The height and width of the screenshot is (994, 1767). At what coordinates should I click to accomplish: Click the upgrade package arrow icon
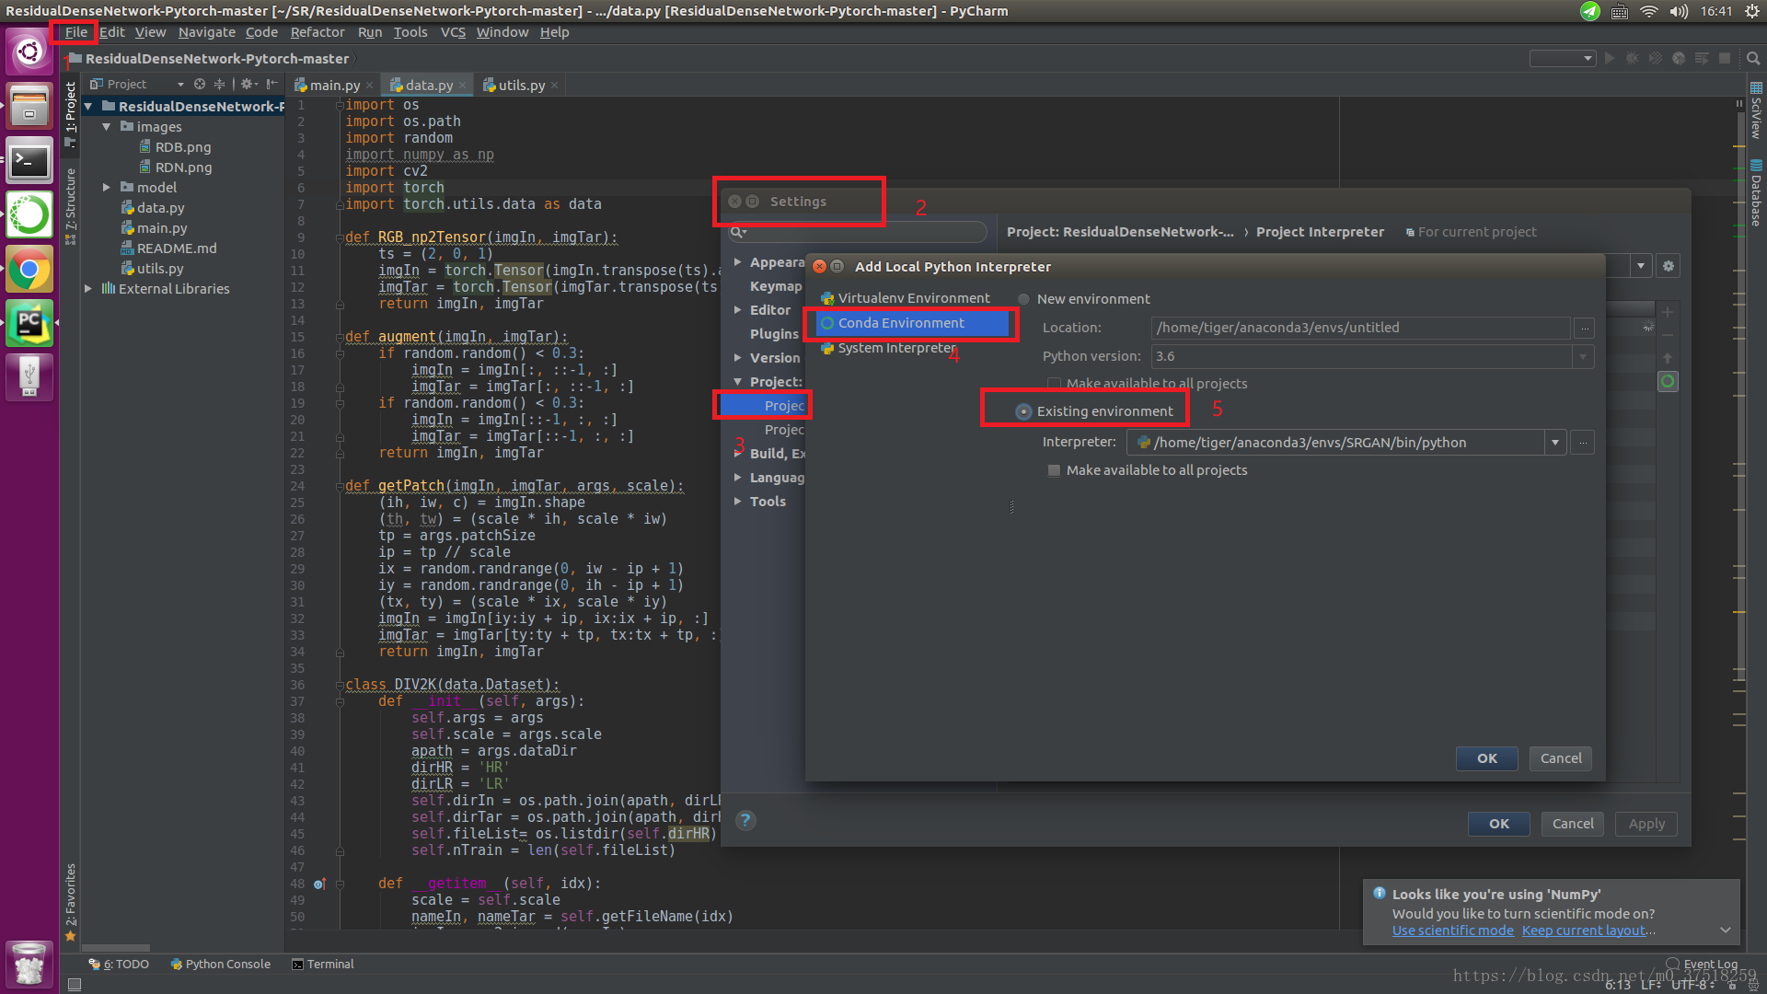[1668, 358]
